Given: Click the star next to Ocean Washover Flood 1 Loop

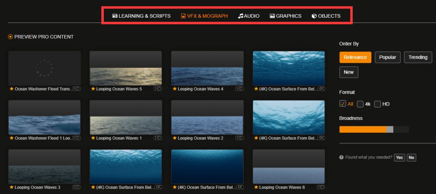Looking at the screenshot, I should (x=11, y=138).
